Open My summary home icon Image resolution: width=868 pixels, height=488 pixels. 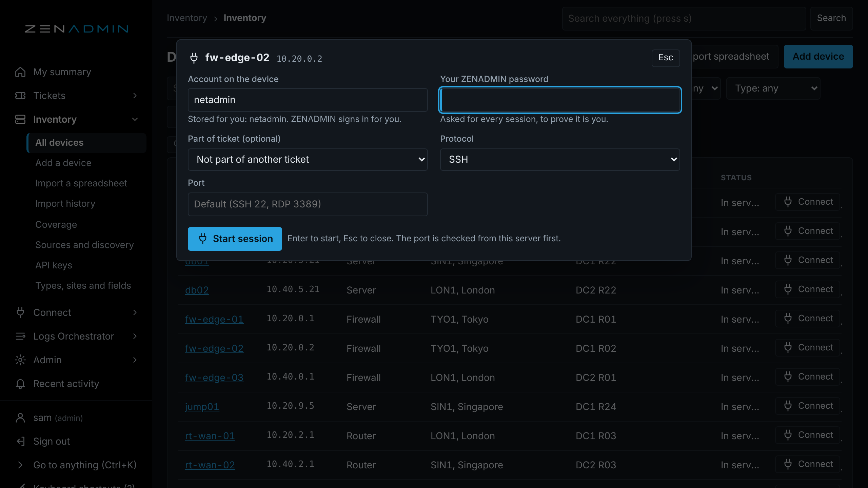coord(20,72)
